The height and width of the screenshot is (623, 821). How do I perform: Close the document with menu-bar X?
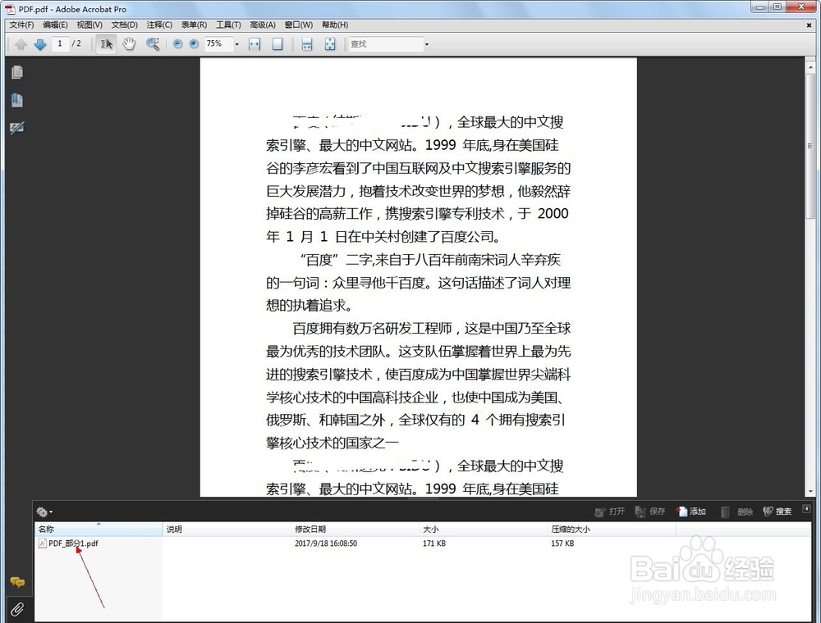[809, 25]
